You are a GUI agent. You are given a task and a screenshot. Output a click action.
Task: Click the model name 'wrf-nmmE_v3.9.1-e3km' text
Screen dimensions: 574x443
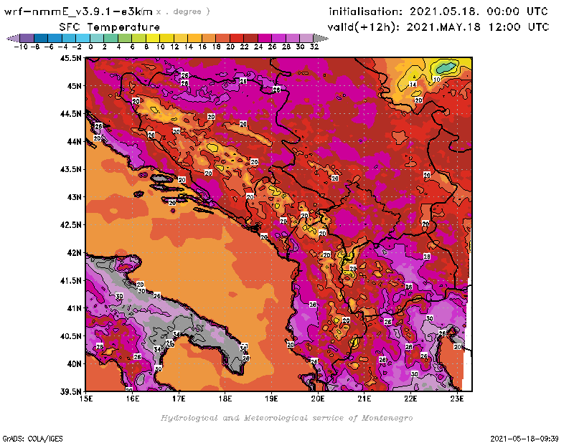tap(78, 11)
